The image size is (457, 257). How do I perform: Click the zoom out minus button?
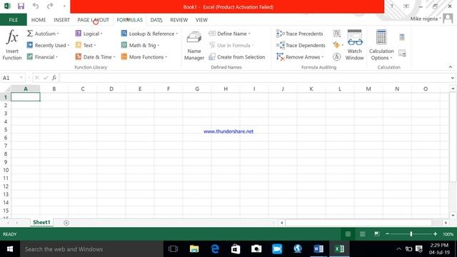tap(387, 234)
